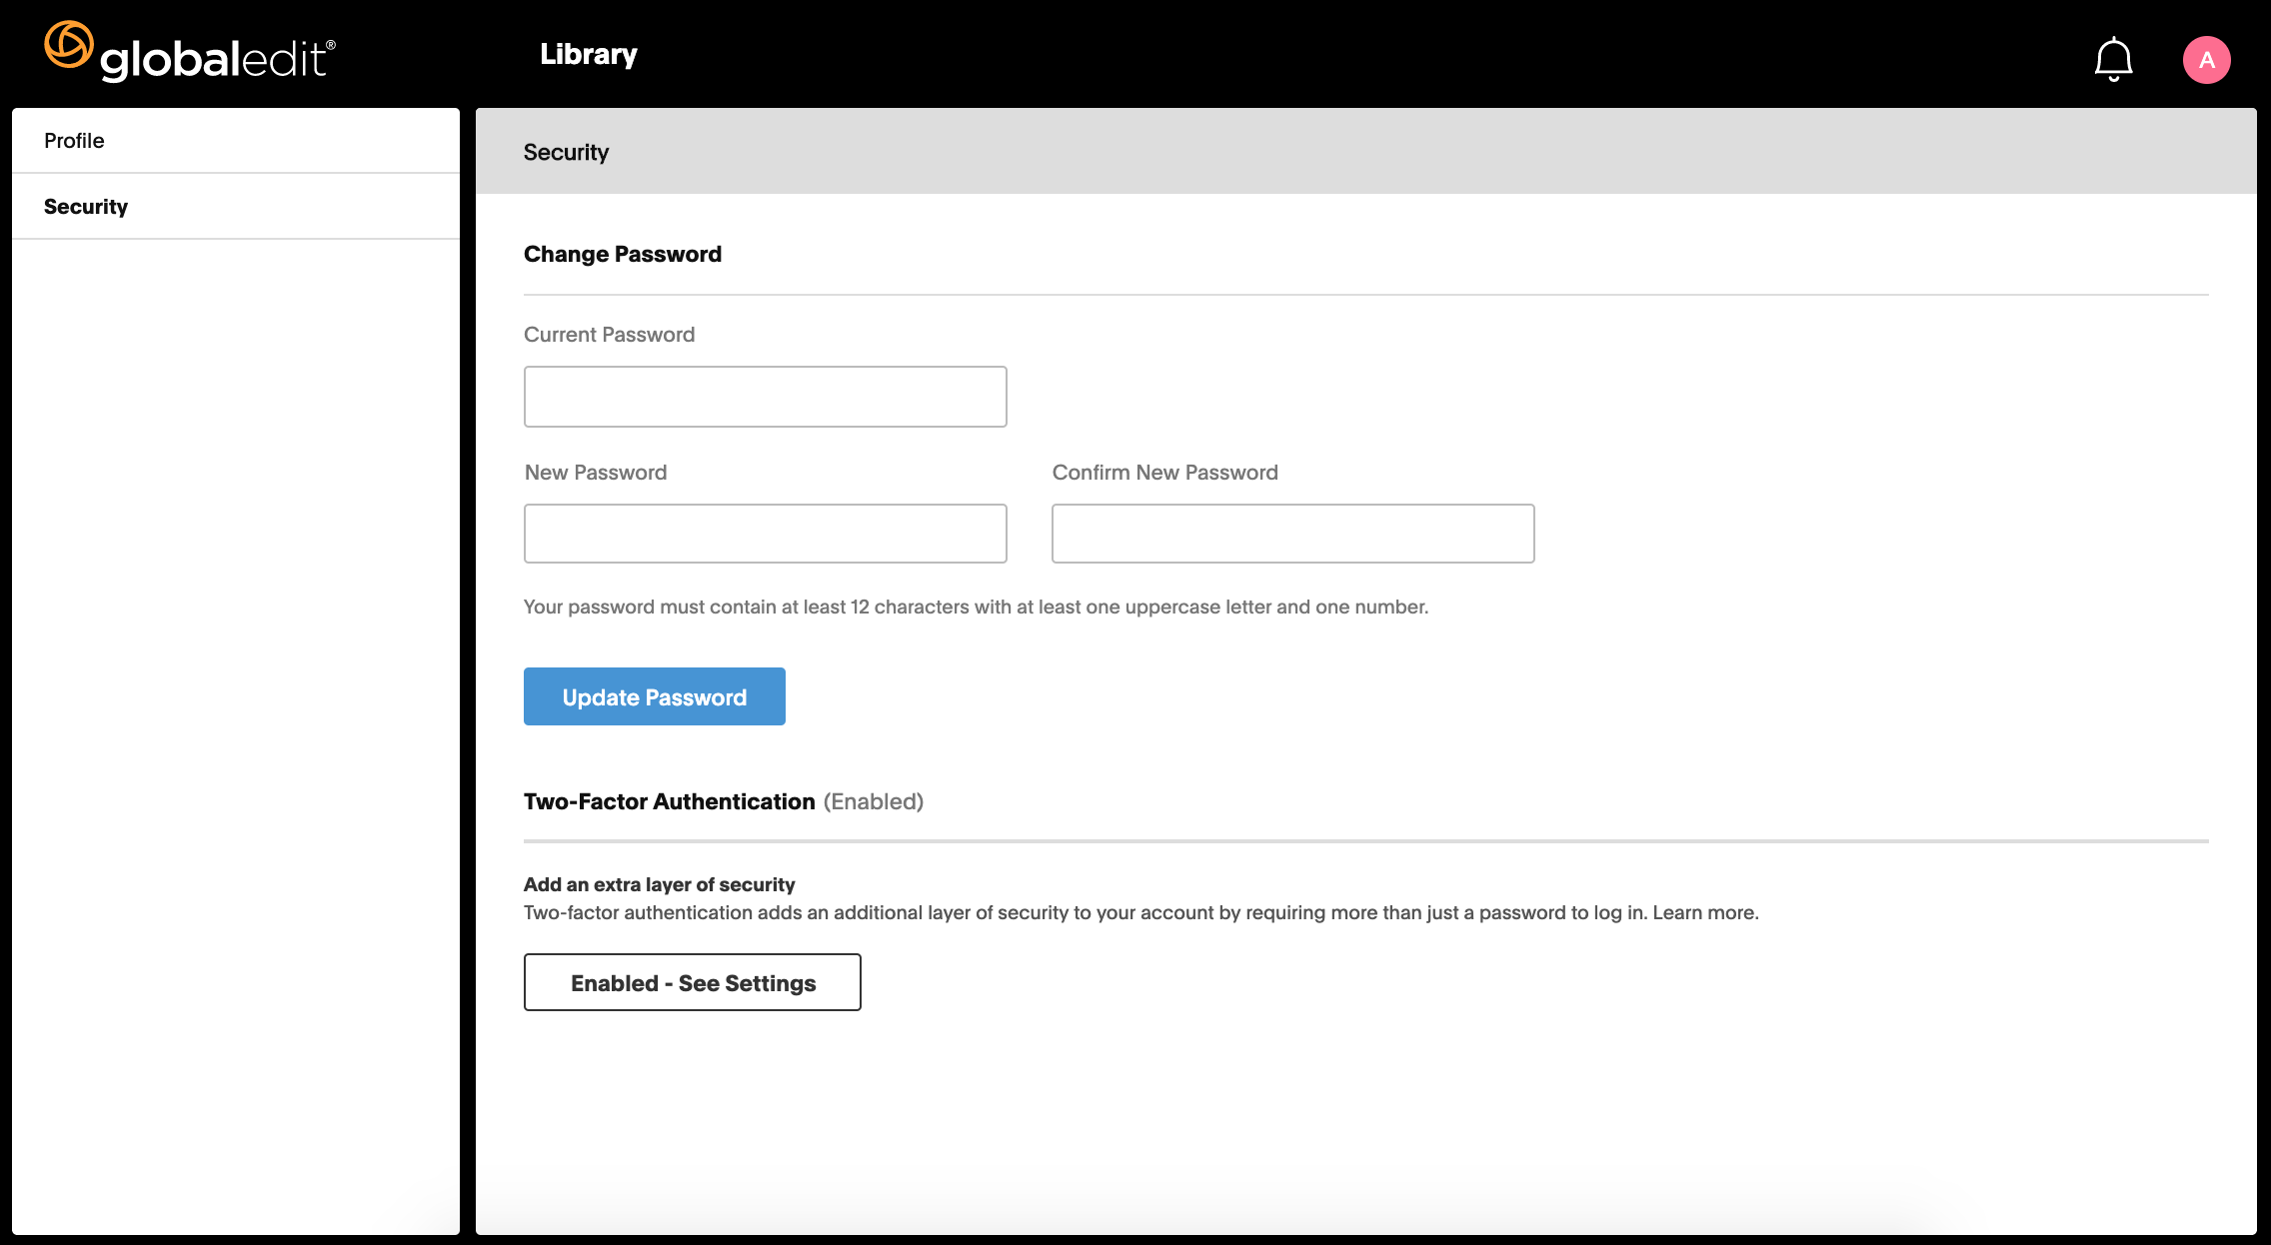
Task: Click the password requirements hint text
Action: point(976,607)
